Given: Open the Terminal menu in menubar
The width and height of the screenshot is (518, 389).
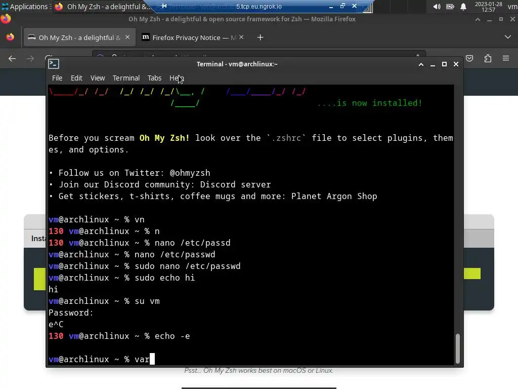Looking at the screenshot, I should pyautogui.click(x=126, y=78).
